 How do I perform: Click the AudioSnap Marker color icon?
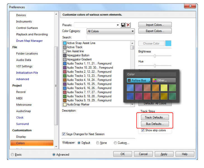(x=65, y=104)
